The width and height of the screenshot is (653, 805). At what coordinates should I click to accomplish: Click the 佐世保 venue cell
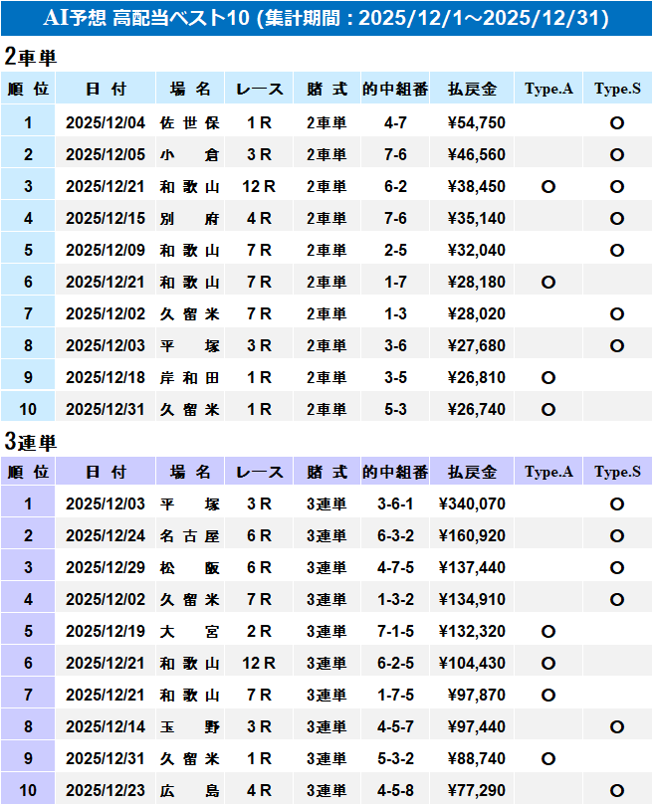[x=189, y=122]
